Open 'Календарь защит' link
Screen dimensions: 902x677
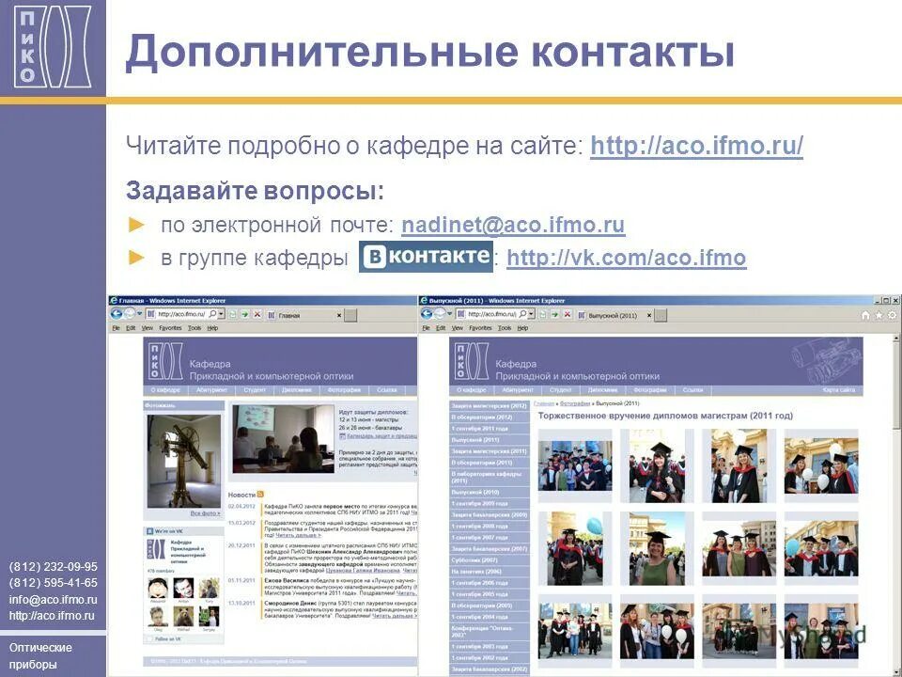coord(379,435)
